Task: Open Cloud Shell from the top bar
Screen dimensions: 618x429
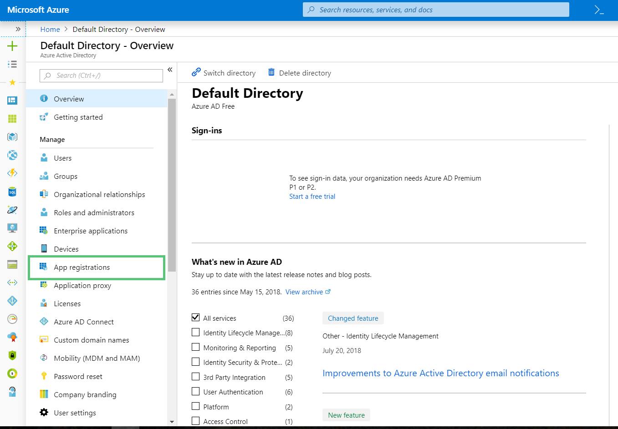Action: pos(599,10)
